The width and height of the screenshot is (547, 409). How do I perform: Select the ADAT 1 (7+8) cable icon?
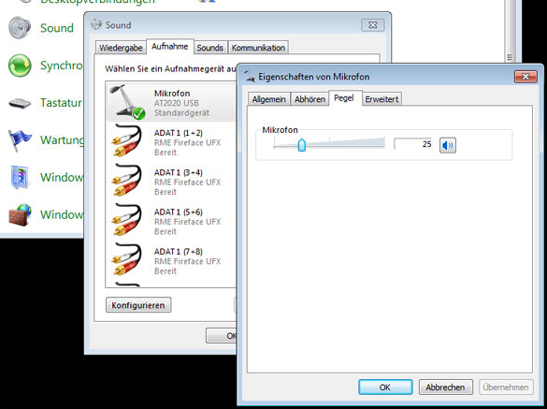click(127, 259)
